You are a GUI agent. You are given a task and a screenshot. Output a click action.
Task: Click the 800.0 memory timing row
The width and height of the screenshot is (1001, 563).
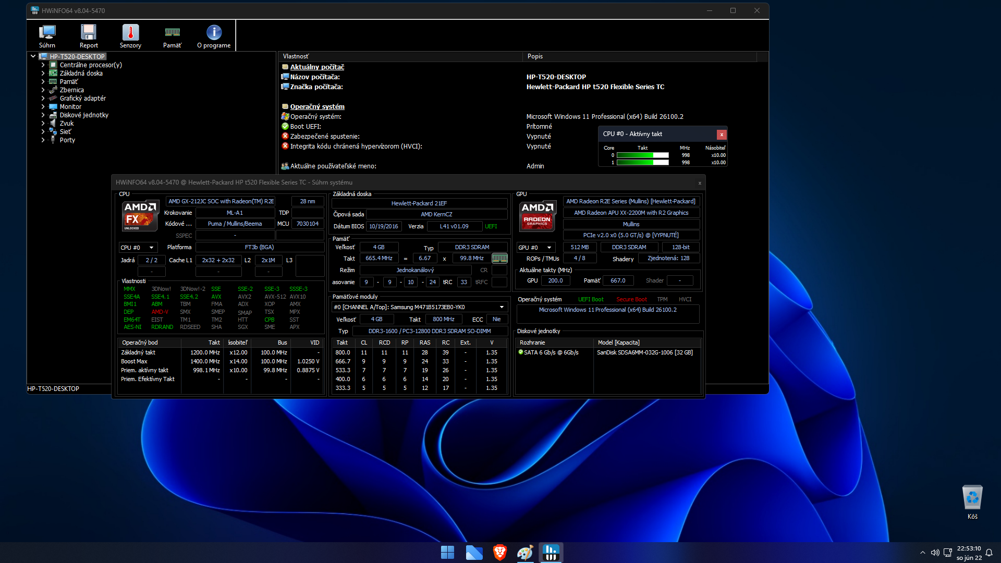pyautogui.click(x=419, y=352)
